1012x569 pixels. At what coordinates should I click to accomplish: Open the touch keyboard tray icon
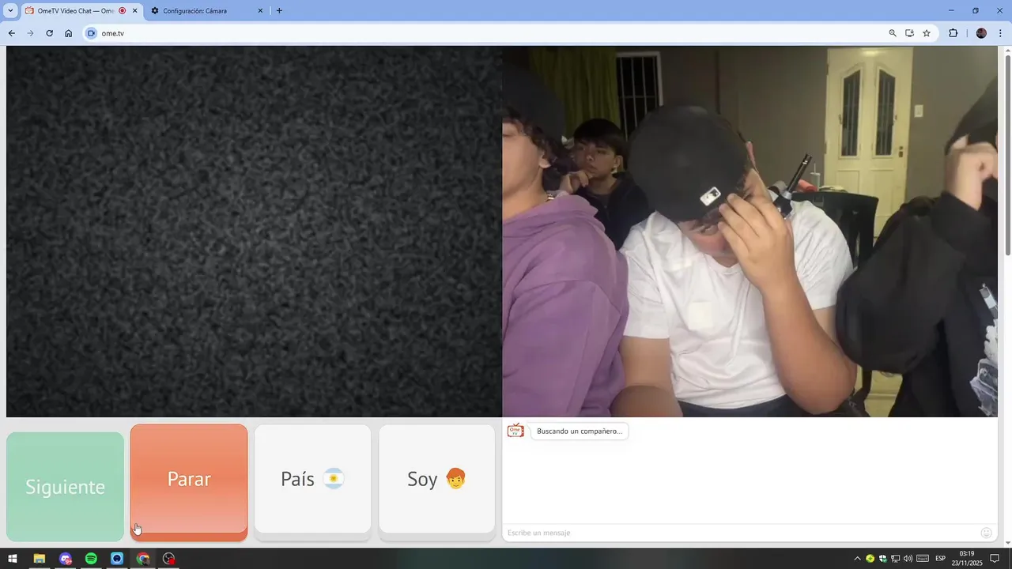pyautogui.click(x=923, y=559)
